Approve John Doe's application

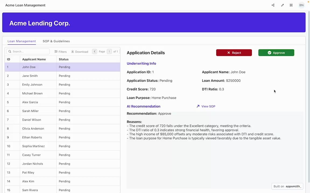pyautogui.click(x=276, y=53)
